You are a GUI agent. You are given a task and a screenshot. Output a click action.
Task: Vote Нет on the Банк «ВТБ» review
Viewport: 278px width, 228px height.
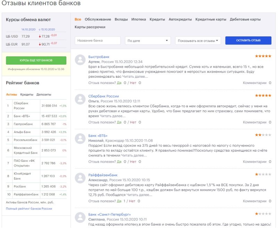pyautogui.click(x=133, y=162)
